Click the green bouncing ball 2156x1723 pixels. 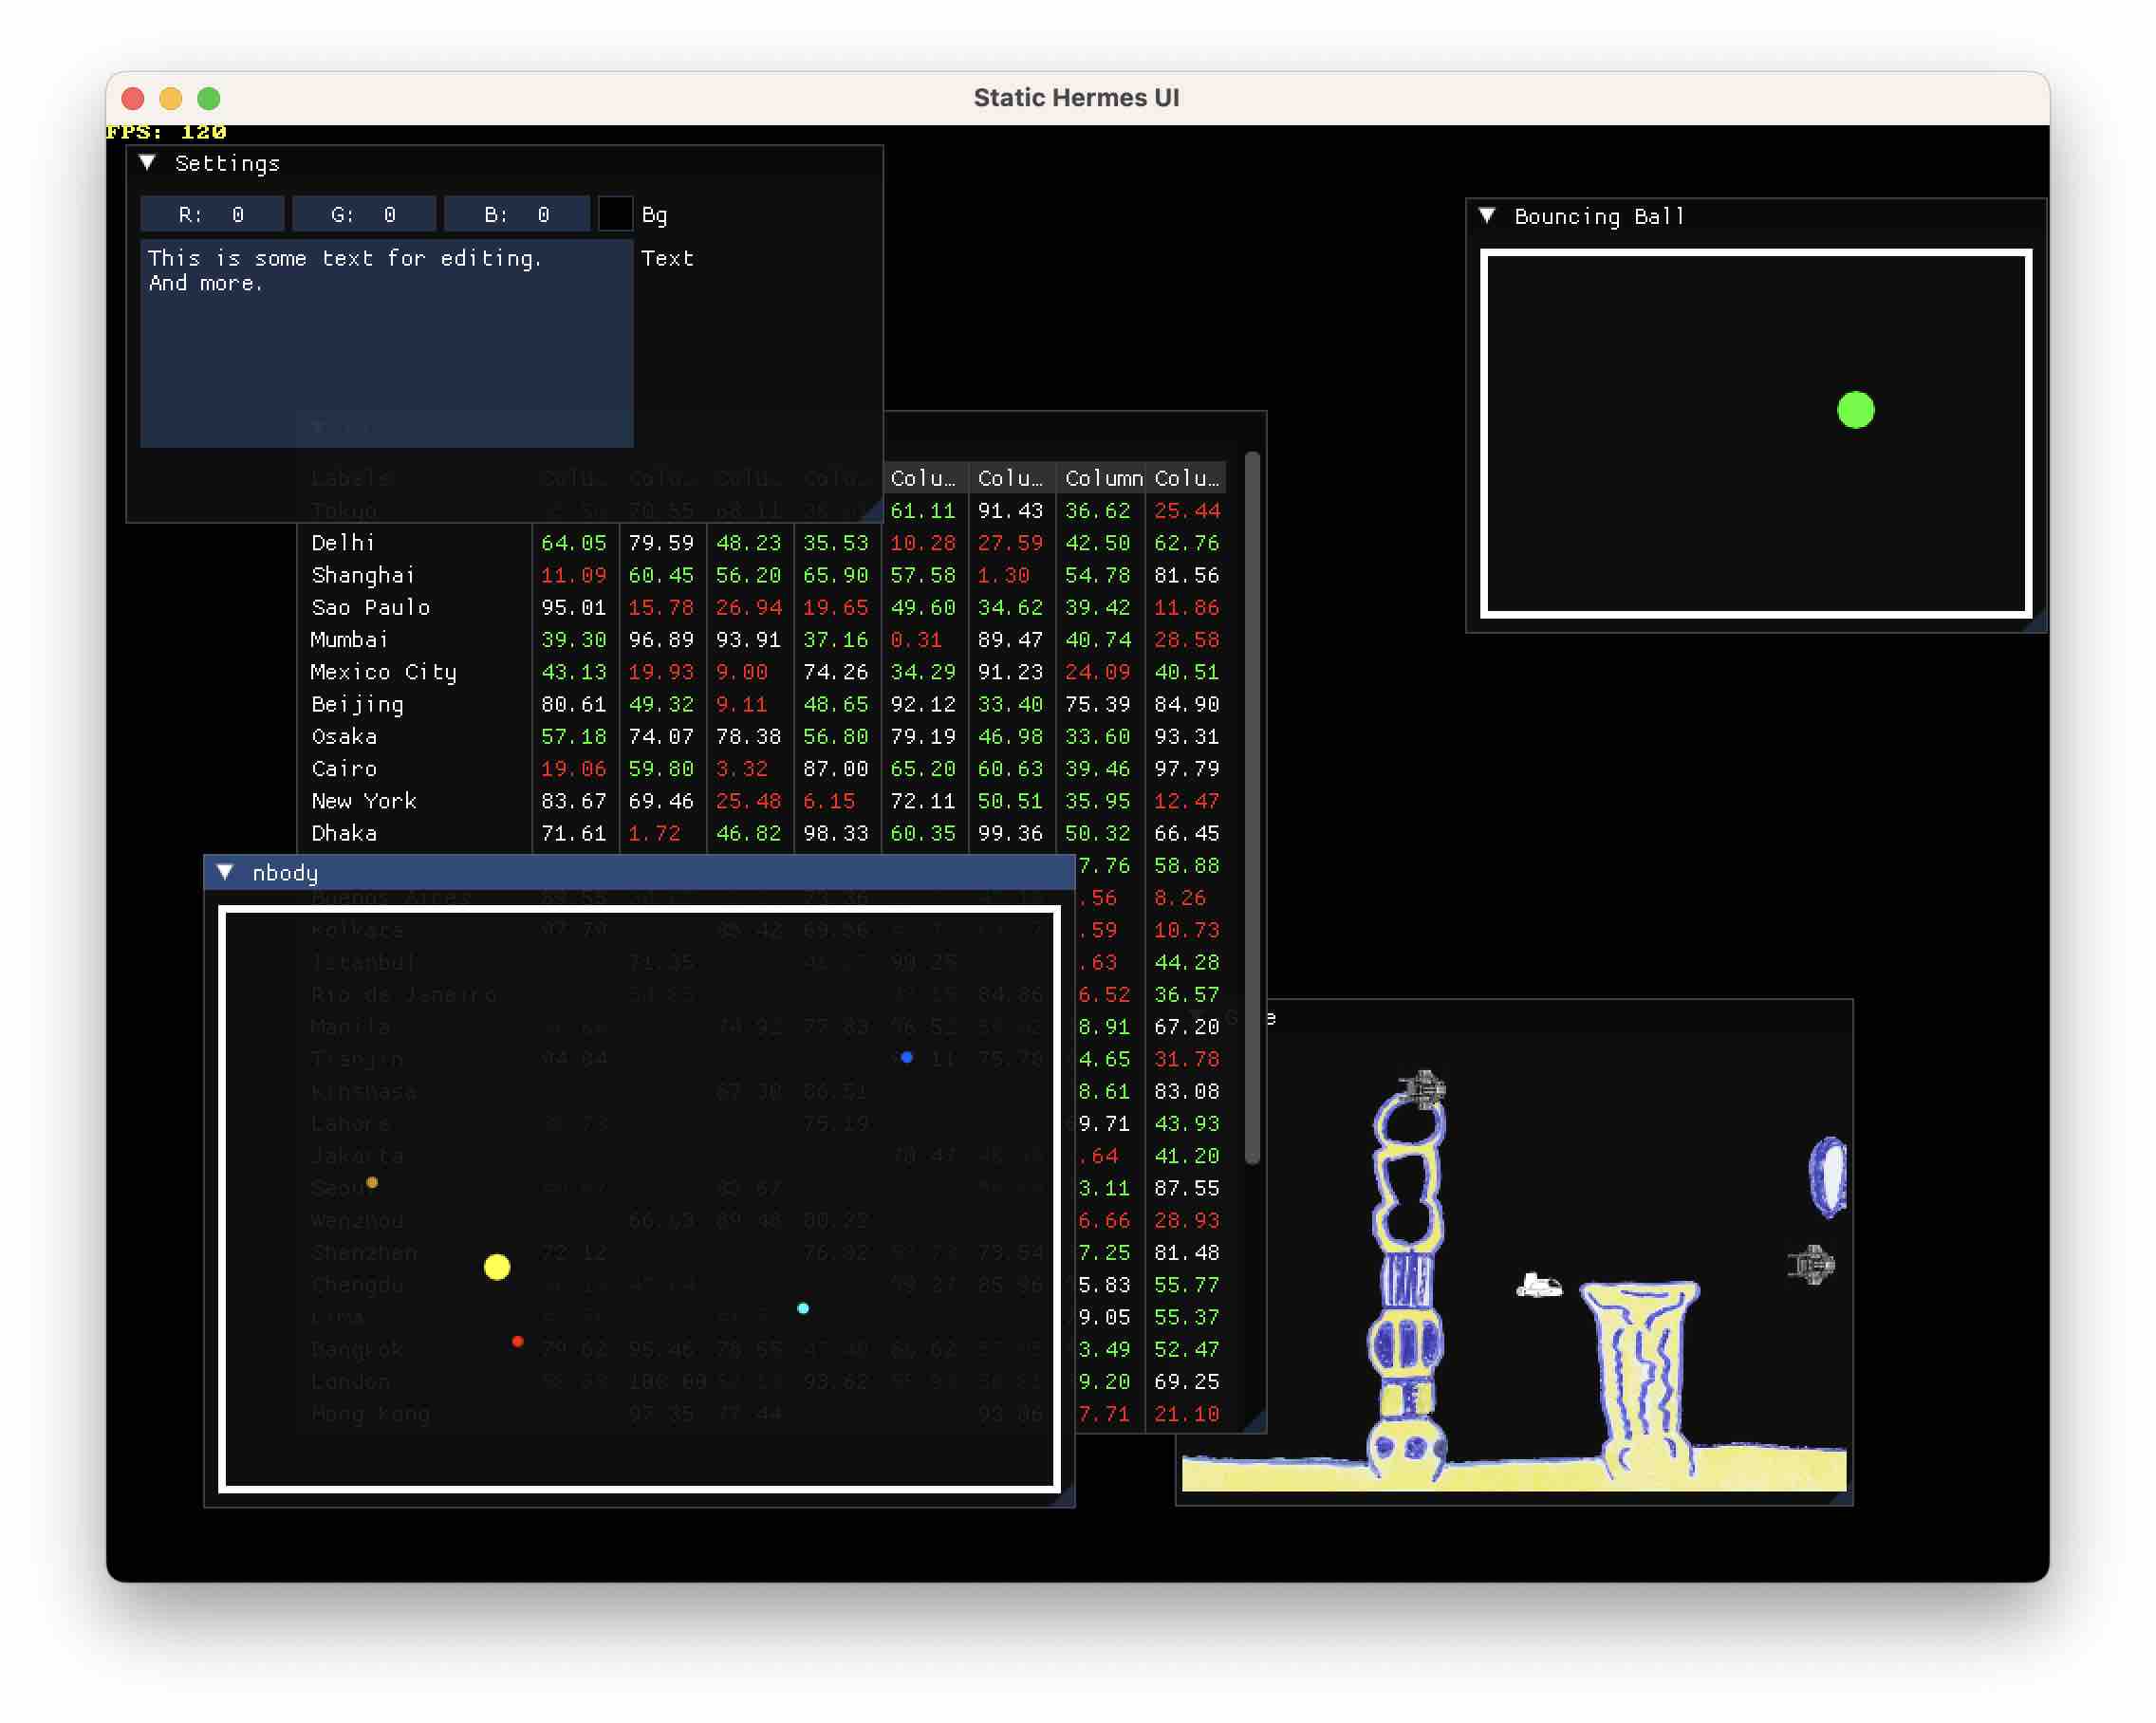1855,410
